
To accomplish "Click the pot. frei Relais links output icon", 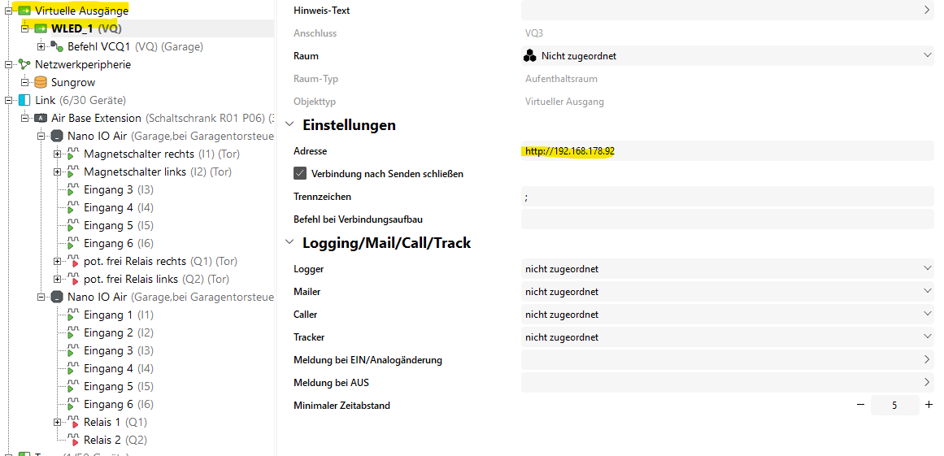I will (x=73, y=280).
